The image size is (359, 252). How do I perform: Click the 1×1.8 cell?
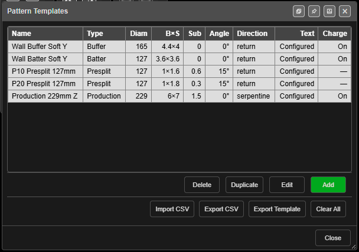click(x=167, y=84)
